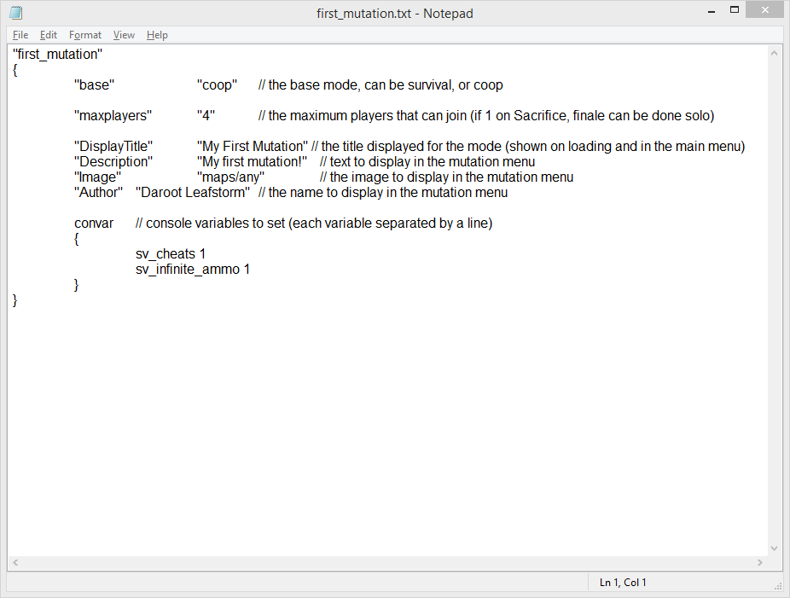This screenshot has width=790, height=598.
Task: Click the Notepad icon in title bar
Action: [16, 13]
